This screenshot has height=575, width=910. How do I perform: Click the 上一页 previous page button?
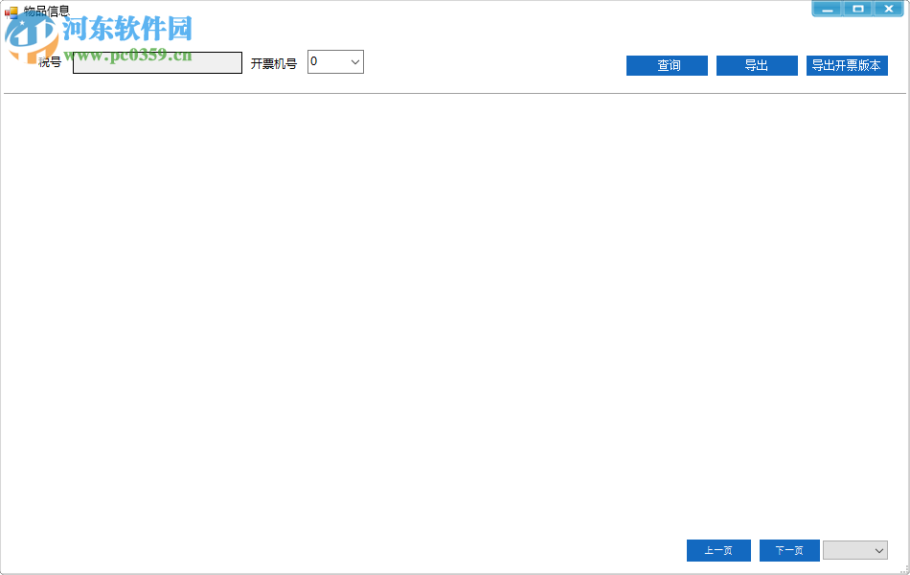(718, 550)
